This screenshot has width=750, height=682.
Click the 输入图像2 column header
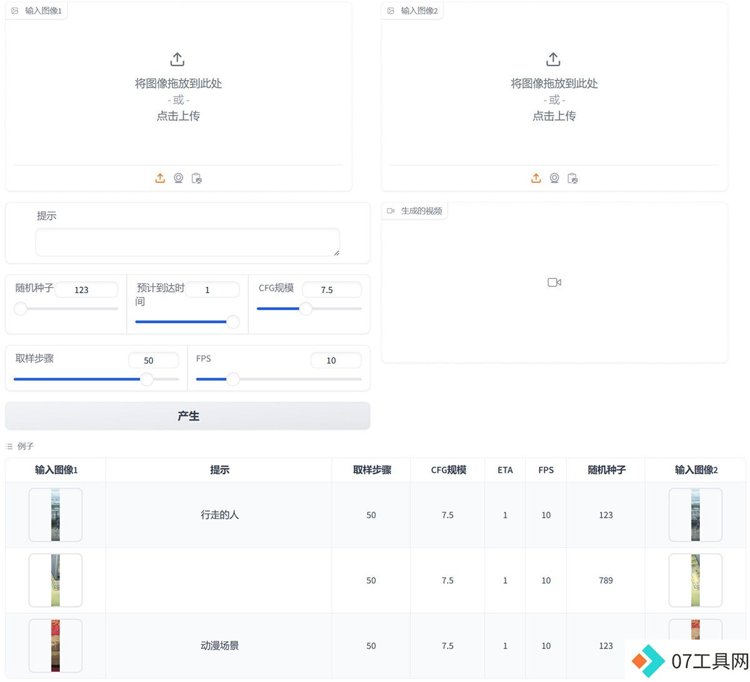tap(696, 470)
